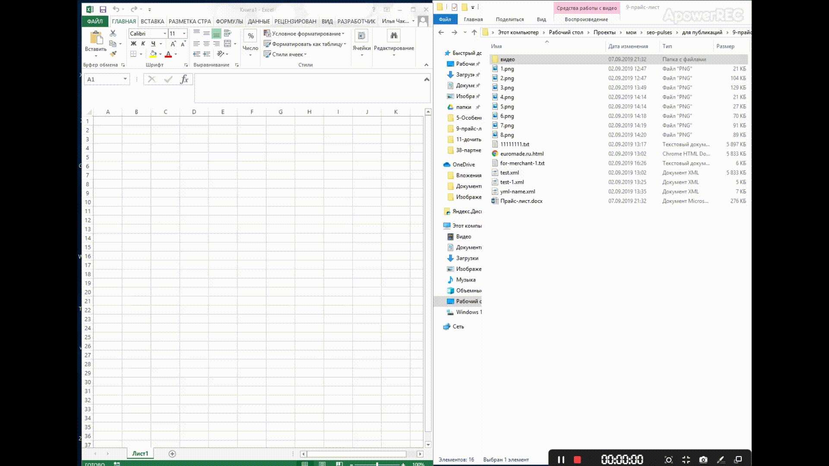Click the Format Painter brush icon
Screen dimensions: 829x466
[x=113, y=54]
